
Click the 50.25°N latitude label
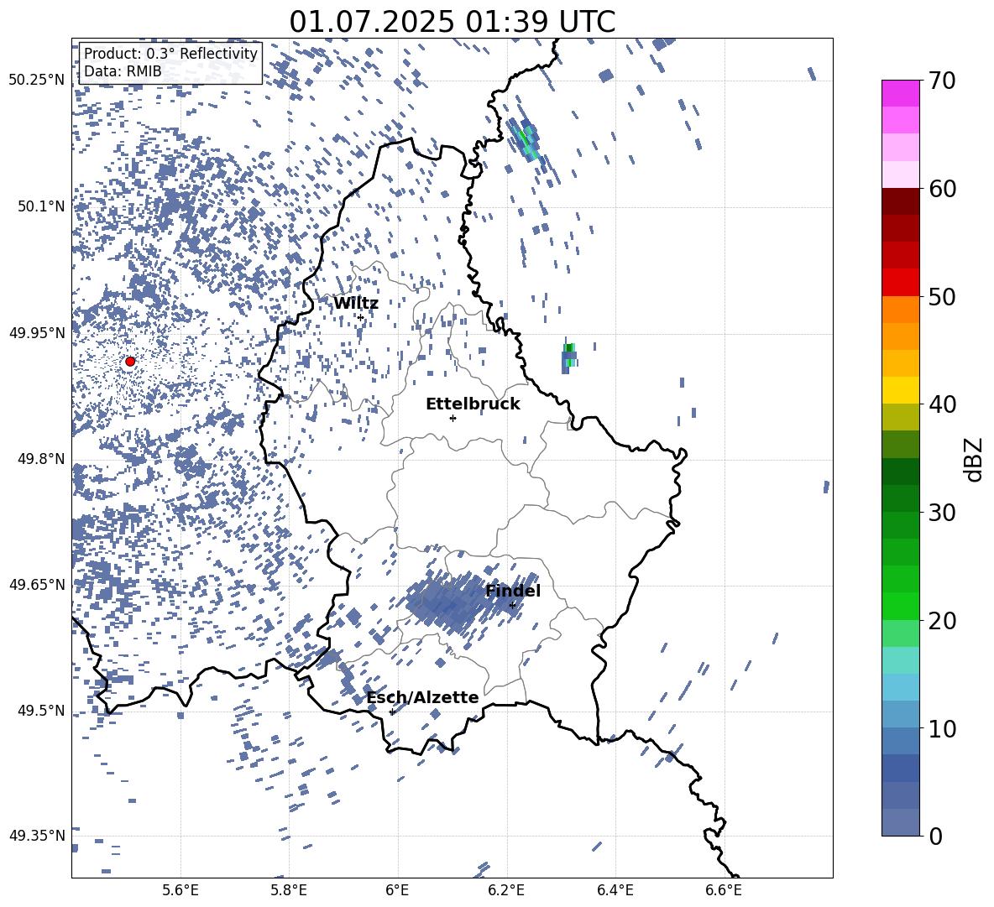(x=37, y=81)
